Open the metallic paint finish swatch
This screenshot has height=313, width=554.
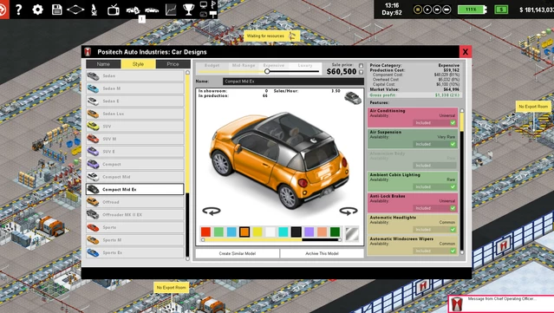point(352,233)
